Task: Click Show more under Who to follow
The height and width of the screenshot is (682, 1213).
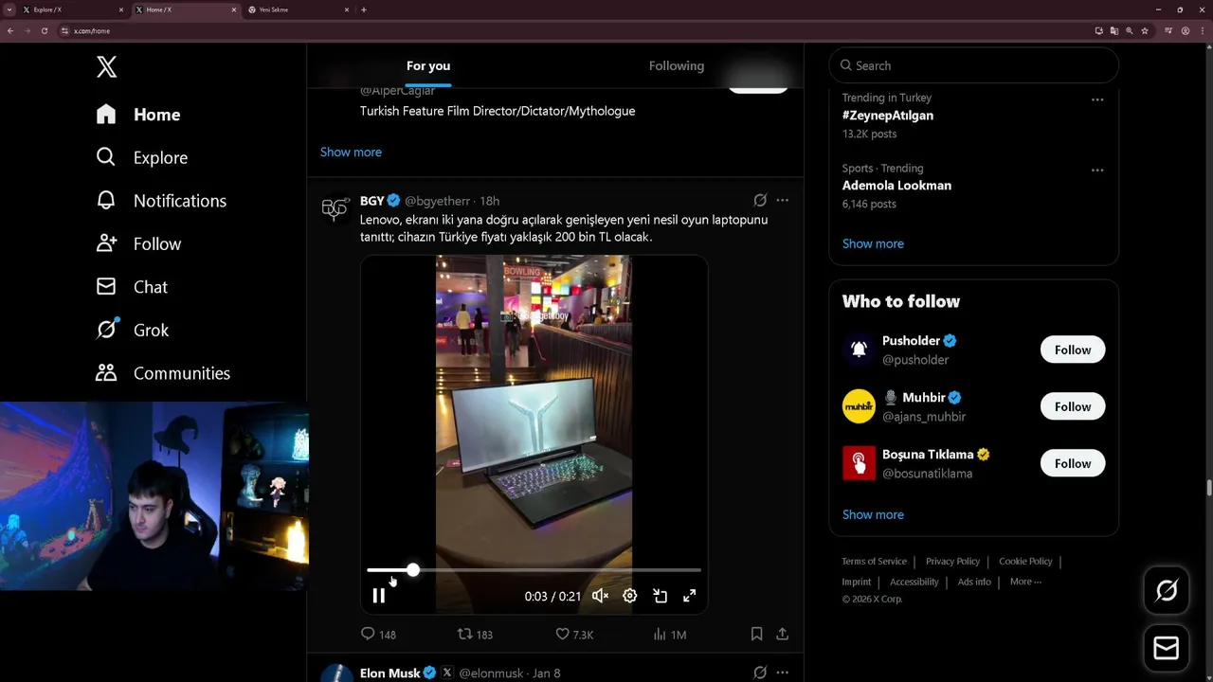Action: 873,514
